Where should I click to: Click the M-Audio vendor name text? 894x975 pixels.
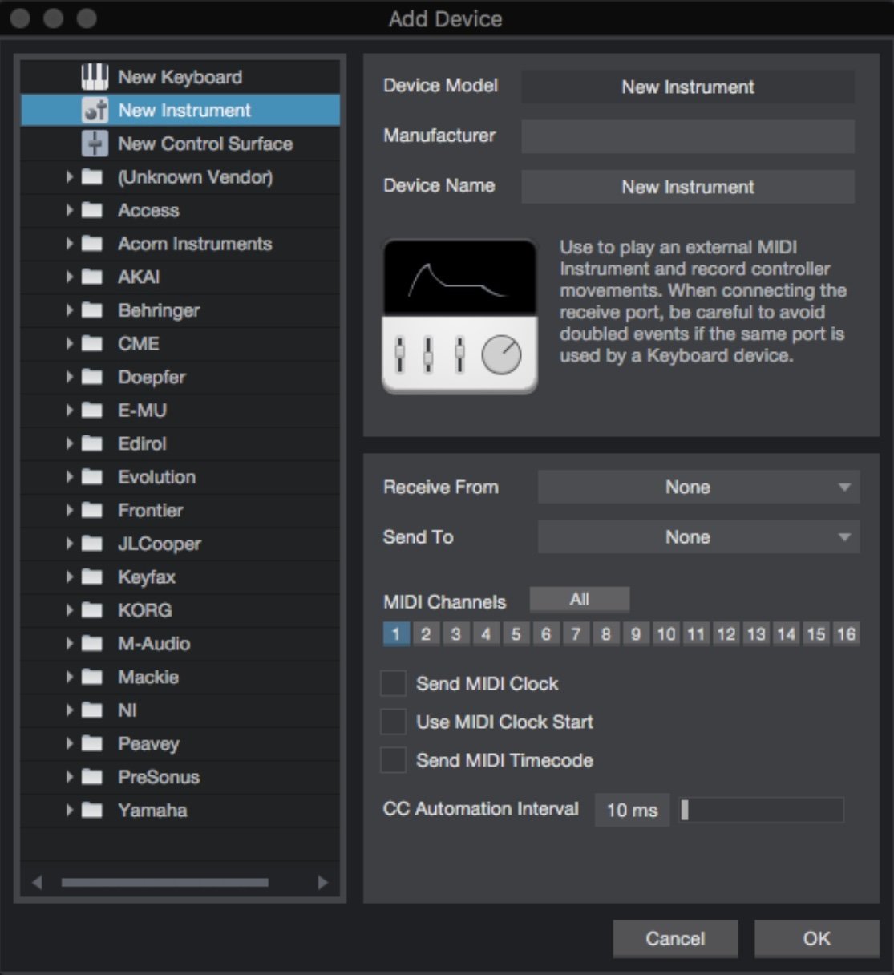coord(154,644)
